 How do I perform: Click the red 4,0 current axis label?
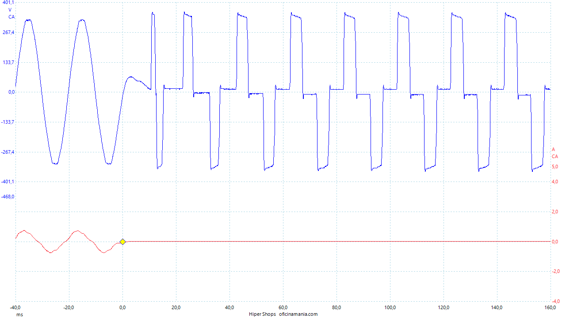(x=555, y=182)
